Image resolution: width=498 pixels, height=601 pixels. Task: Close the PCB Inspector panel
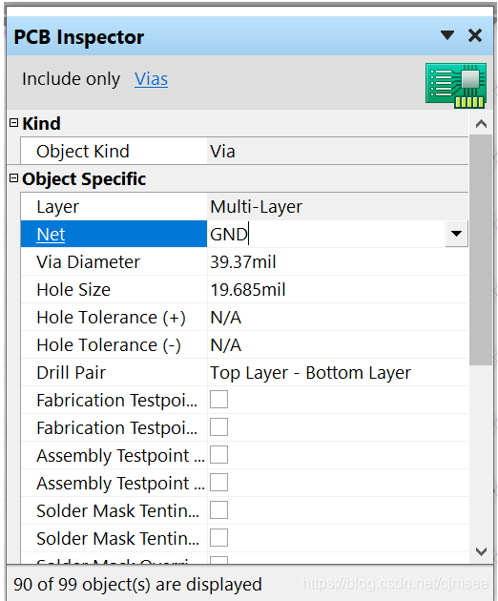(x=475, y=35)
